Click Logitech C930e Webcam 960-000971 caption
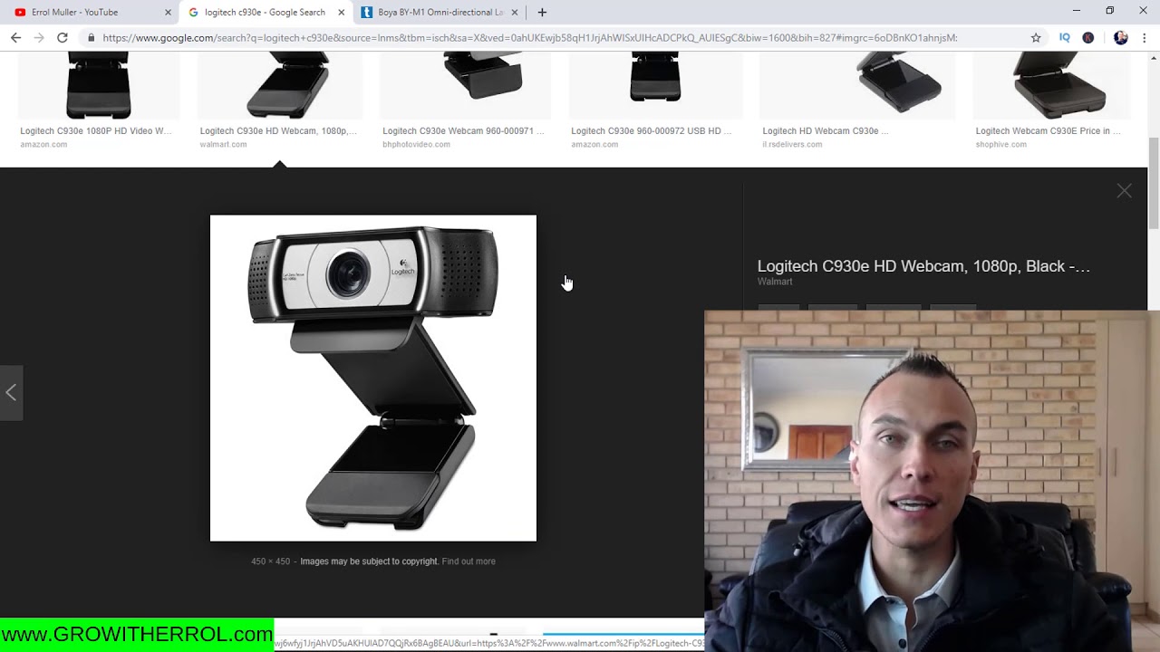 coord(463,131)
